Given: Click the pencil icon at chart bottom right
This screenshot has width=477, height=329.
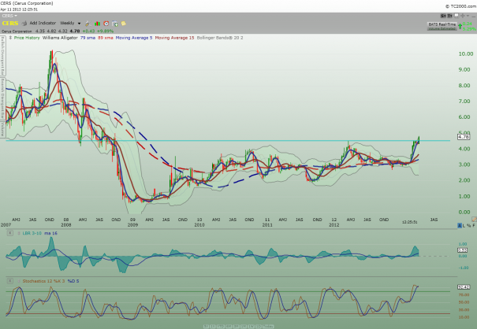Looking at the screenshot, I should click(x=474, y=219).
